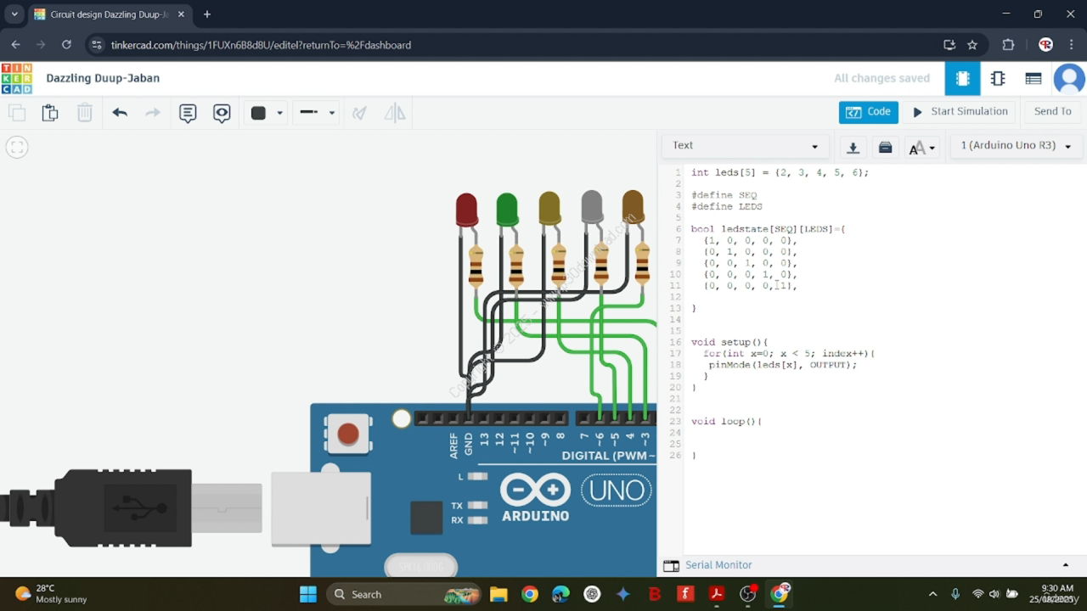Delete selection with trash icon

(x=85, y=113)
